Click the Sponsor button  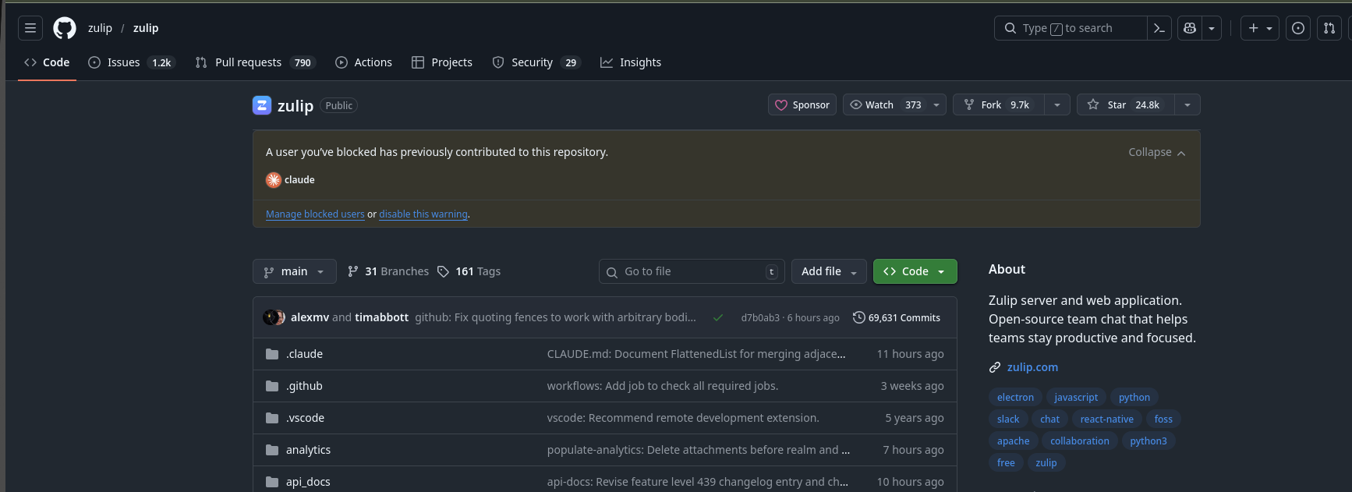point(802,104)
